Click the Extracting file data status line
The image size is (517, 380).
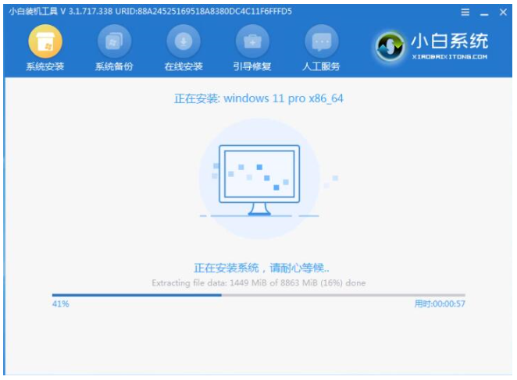pos(258,282)
